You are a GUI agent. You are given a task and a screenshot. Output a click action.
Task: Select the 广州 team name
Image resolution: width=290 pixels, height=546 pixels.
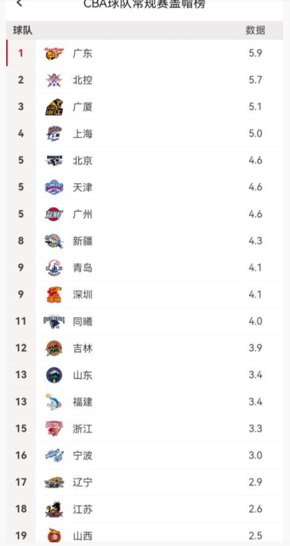point(83,215)
